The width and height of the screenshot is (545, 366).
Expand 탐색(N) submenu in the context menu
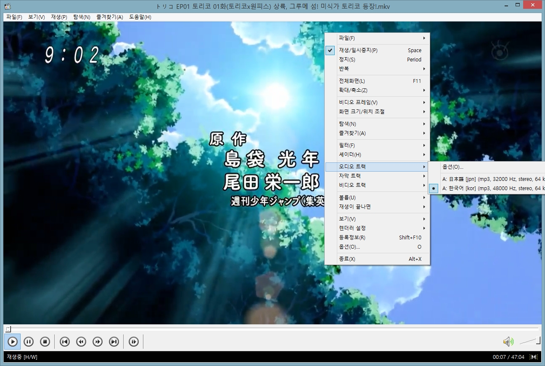377,124
